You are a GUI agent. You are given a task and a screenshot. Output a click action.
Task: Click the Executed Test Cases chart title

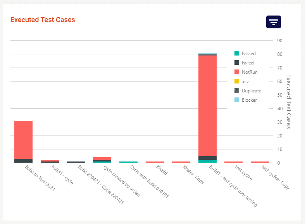coord(43,20)
